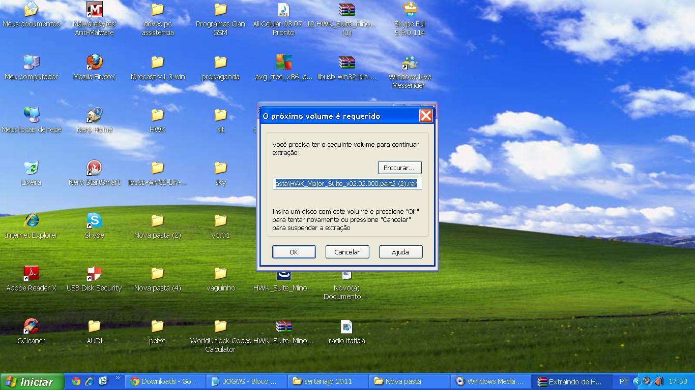Switch to the Extraindo de H... WinRAR window

572,381
